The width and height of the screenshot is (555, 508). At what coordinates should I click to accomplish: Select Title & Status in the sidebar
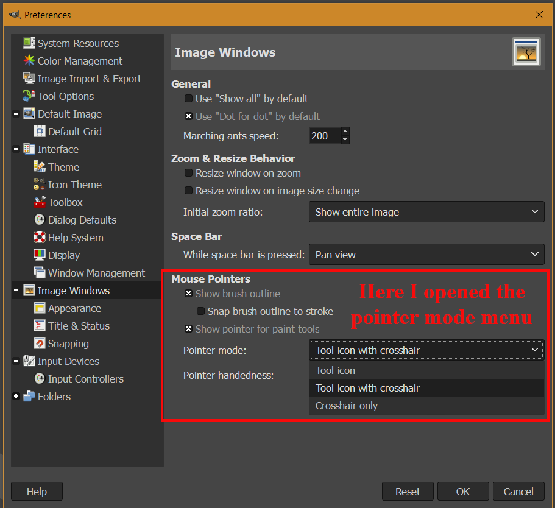(79, 326)
